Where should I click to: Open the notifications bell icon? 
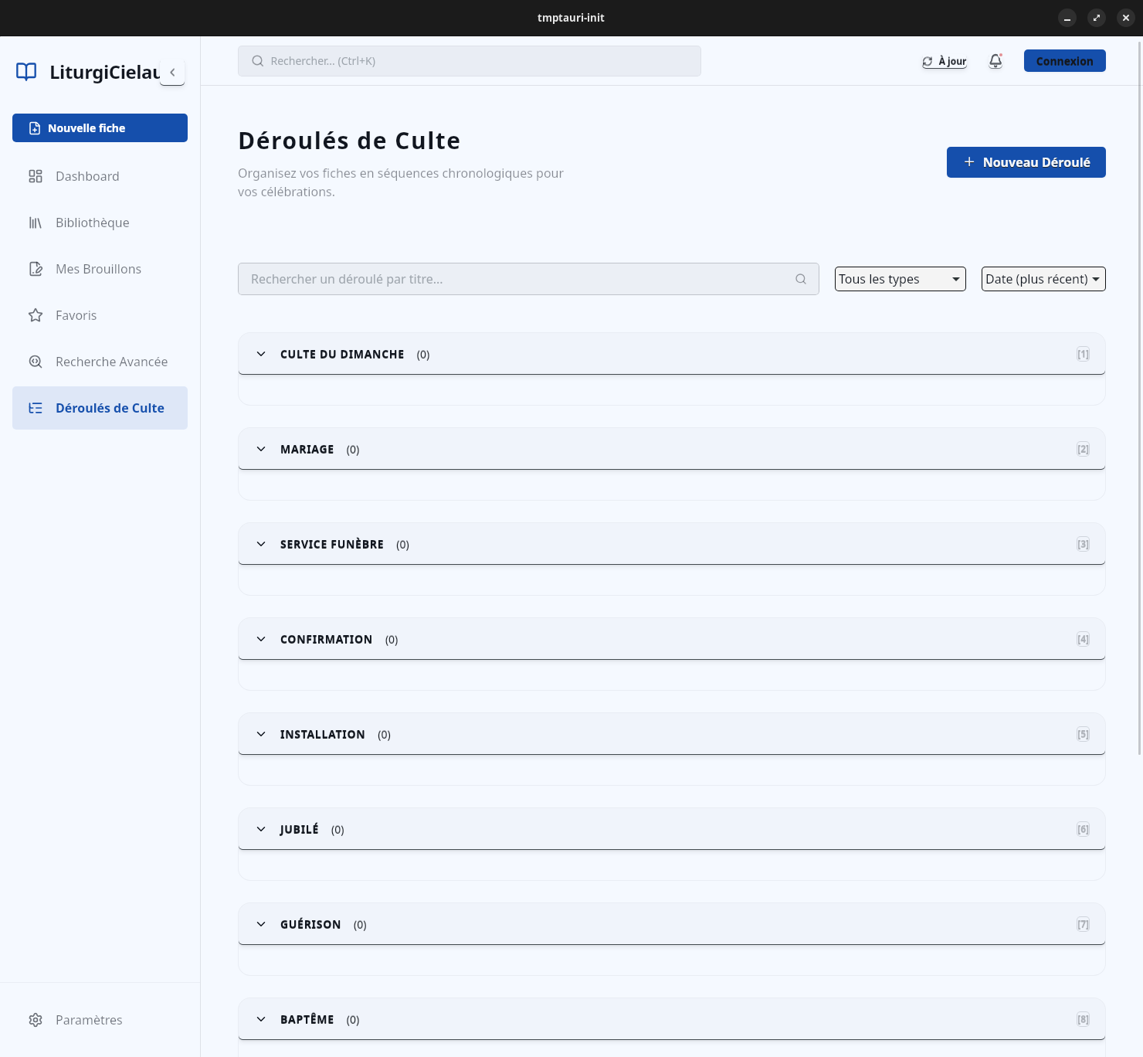coord(995,61)
